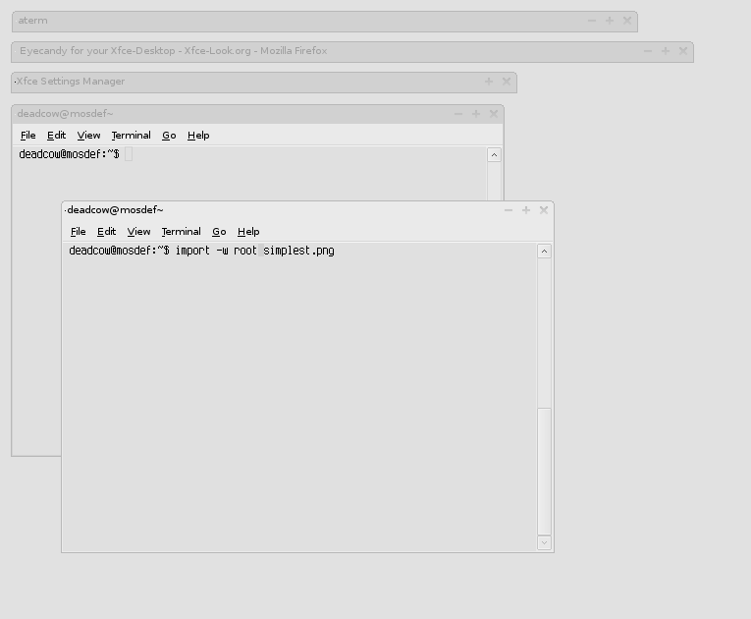Click scroll-down arrow in front terminal
Viewport: 751px width, 619px height.
click(544, 542)
